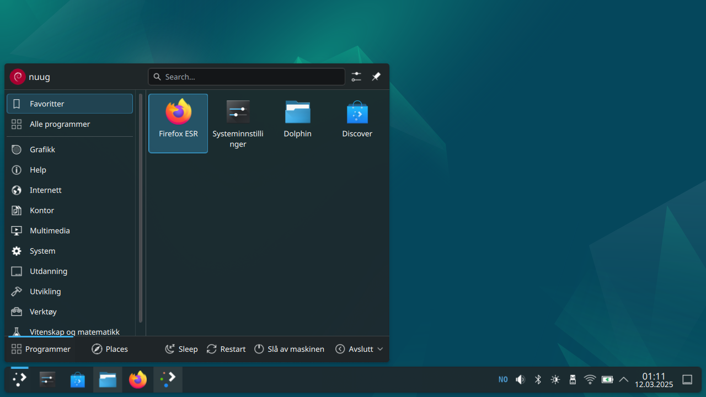Expand hidden system tray icons arrow

pyautogui.click(x=624, y=379)
